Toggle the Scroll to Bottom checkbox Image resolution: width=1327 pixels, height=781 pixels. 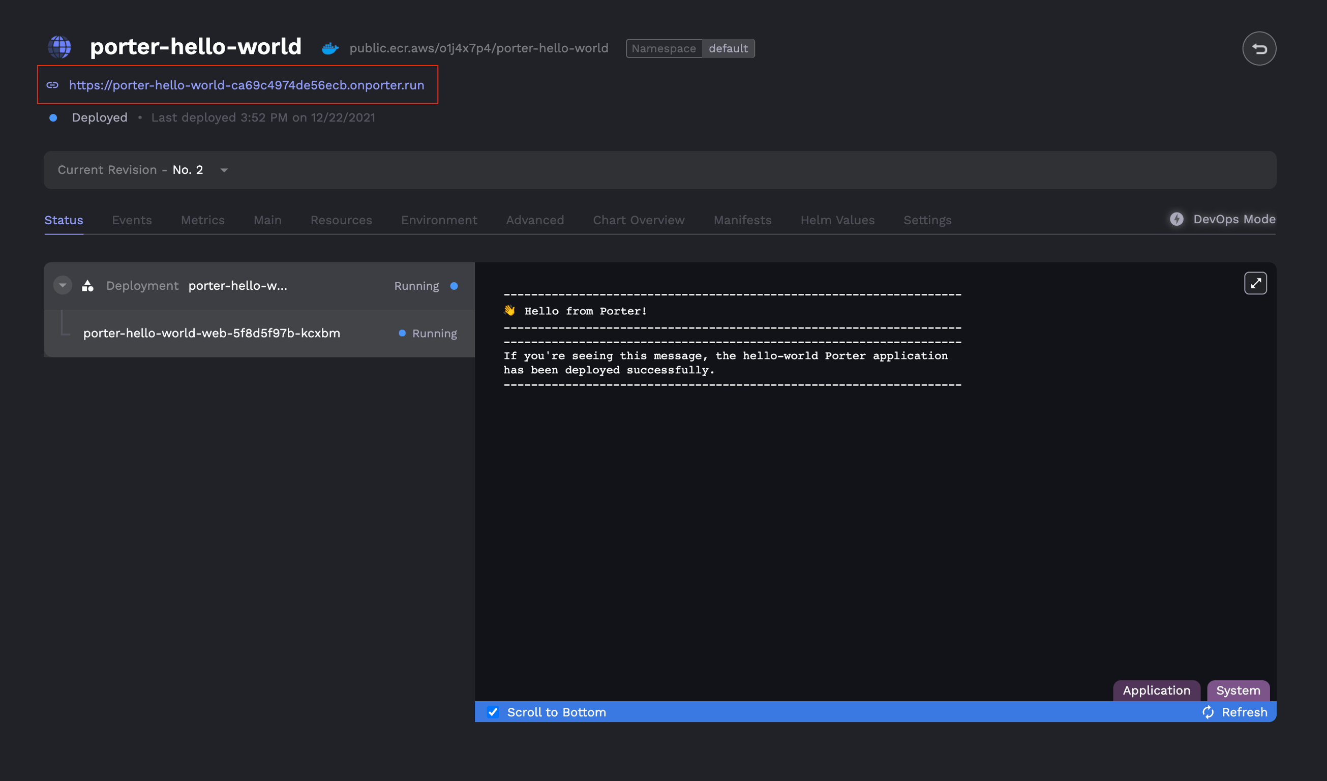(x=493, y=712)
